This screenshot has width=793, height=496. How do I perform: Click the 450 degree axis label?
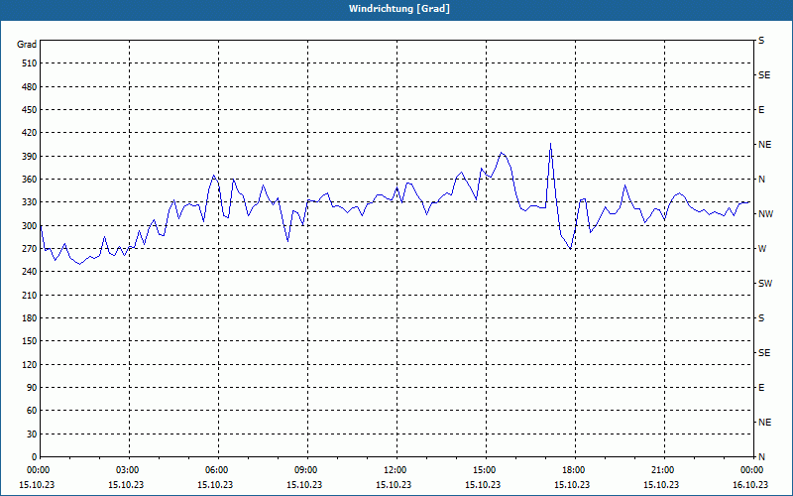pos(30,110)
